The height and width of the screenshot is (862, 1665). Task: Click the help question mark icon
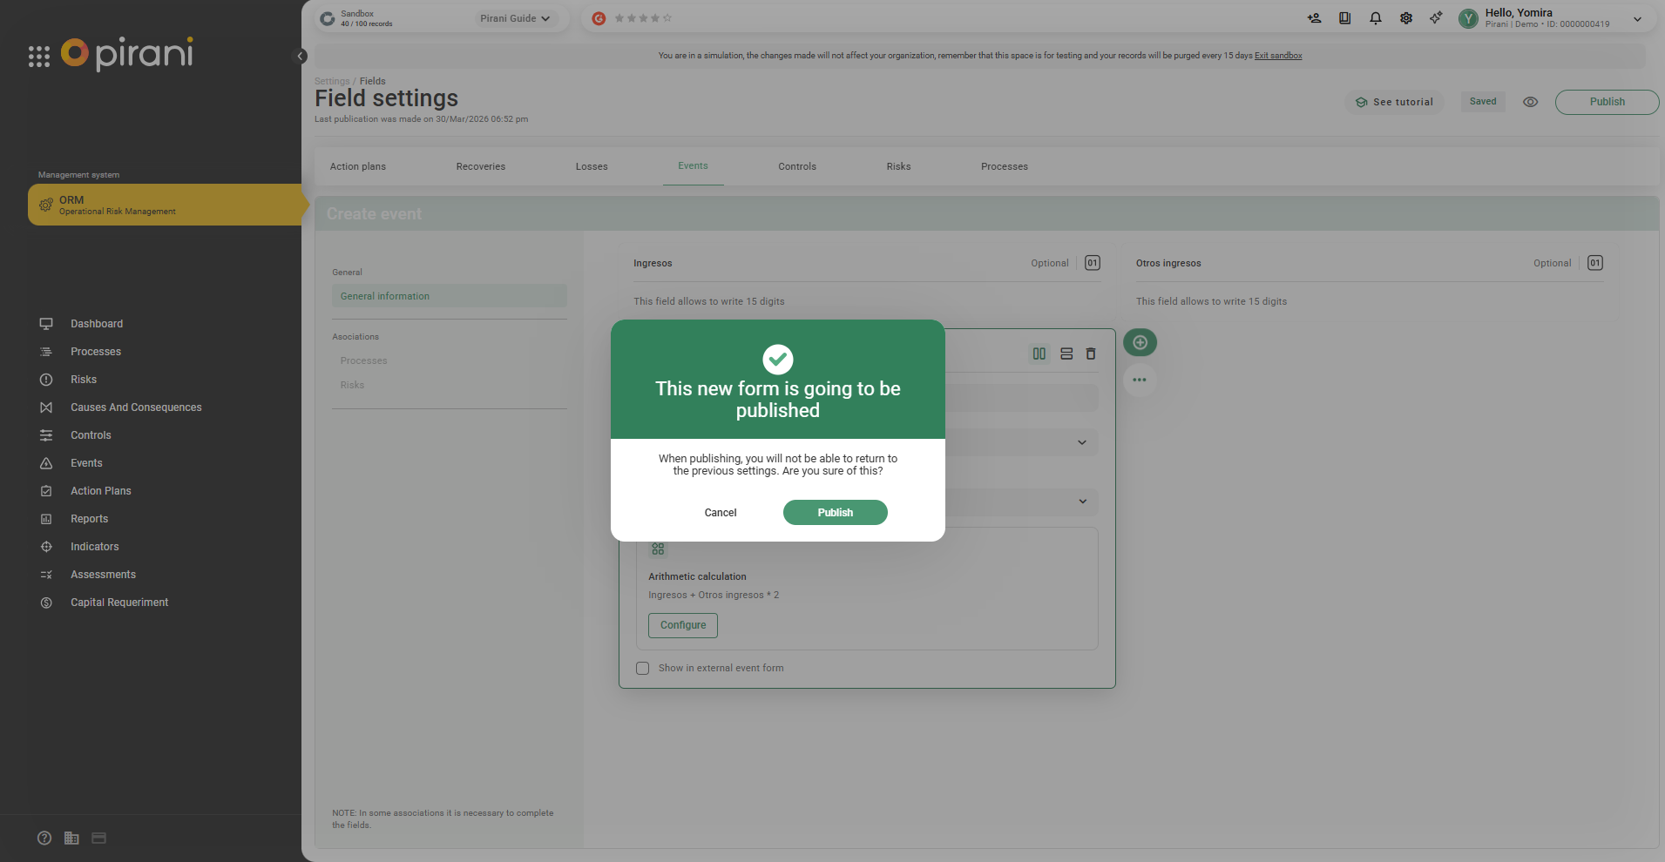pyautogui.click(x=44, y=838)
